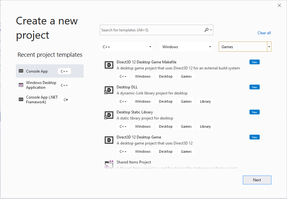Choose recent Windows Desktop Application template
287x199 pixels.
tap(50, 85)
